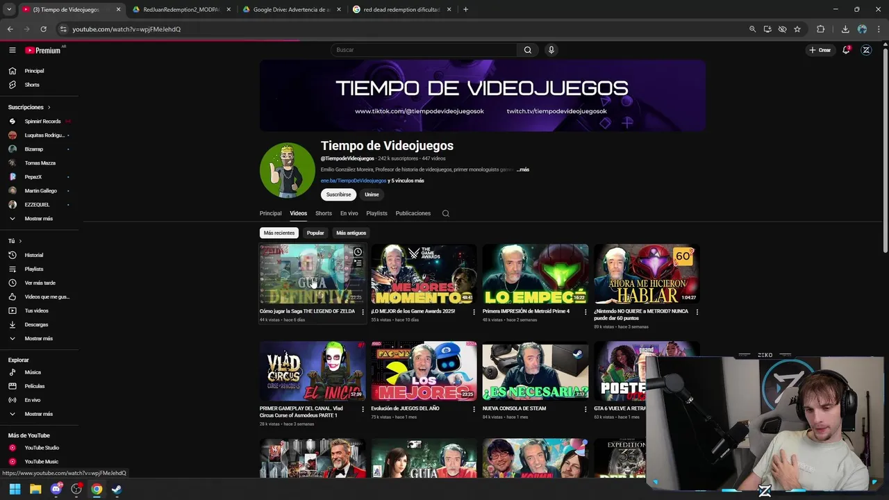Open options for Metroid Prime 4 video
This screenshot has height=500, width=889.
585,312
